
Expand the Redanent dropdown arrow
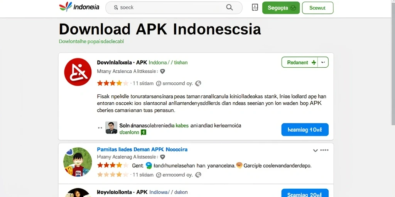tap(323, 62)
